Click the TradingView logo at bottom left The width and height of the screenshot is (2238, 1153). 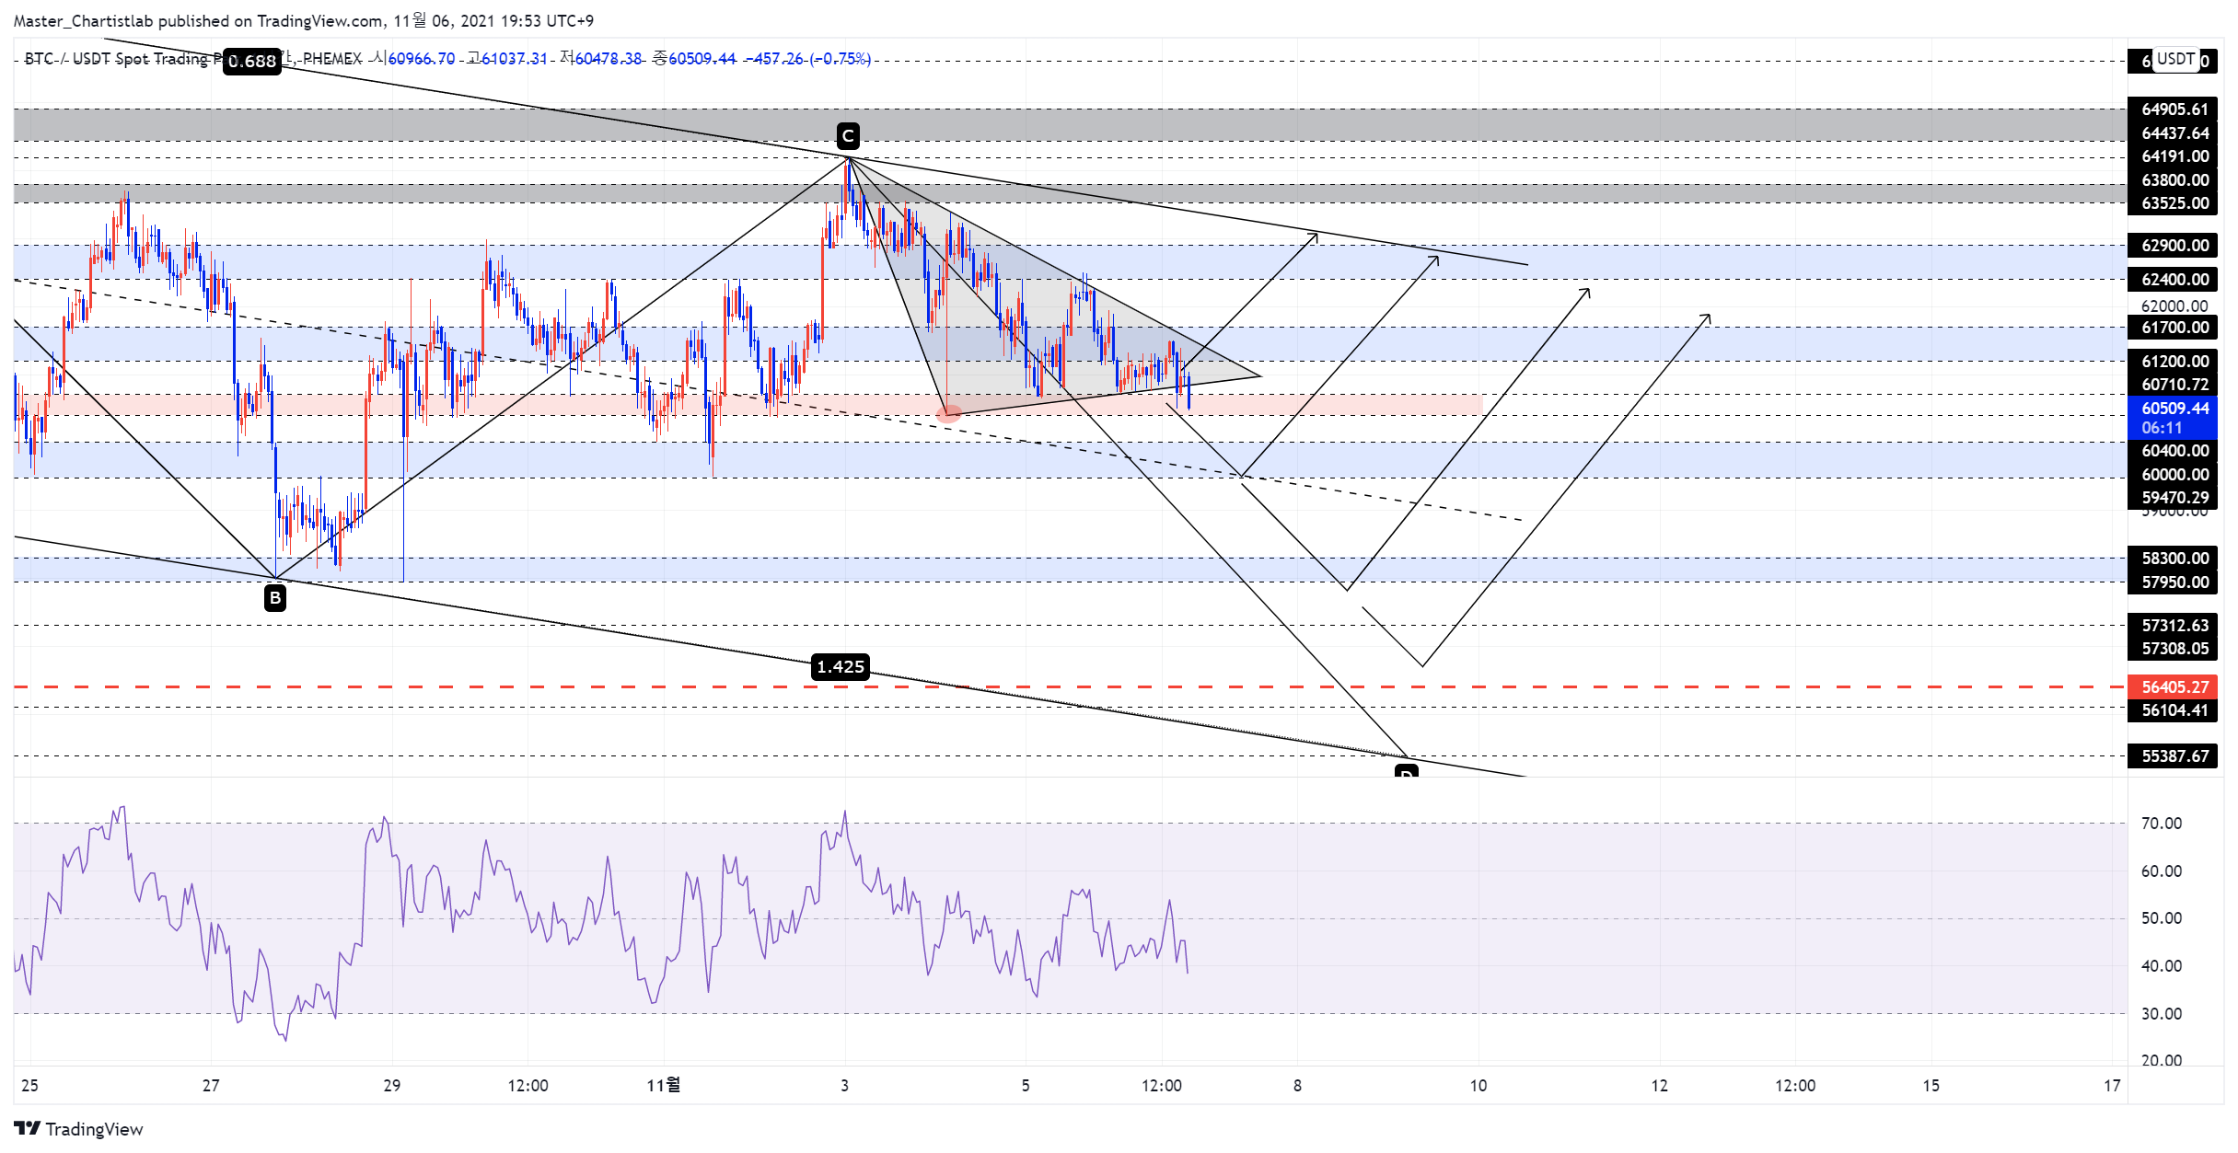[78, 1129]
